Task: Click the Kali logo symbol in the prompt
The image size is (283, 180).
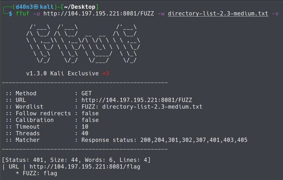Action: [x=36, y=7]
